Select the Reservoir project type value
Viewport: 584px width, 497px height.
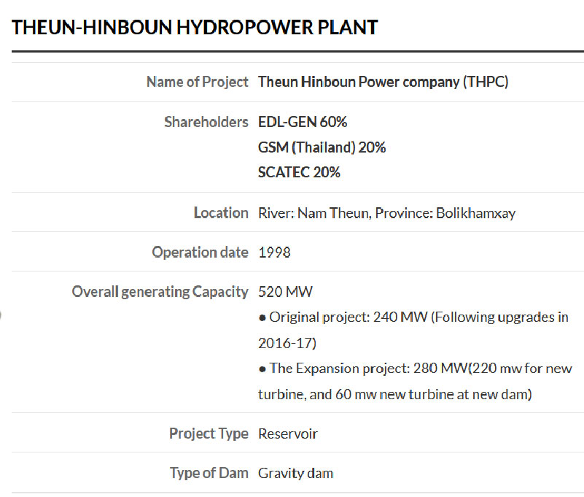288,434
